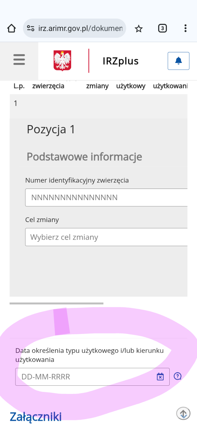Select table row number 1
Image resolution: width=197 pixels, height=438 pixels.
(x=16, y=103)
